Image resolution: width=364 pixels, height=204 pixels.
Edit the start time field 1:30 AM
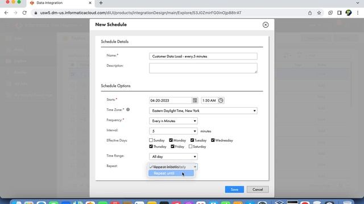coord(209,100)
